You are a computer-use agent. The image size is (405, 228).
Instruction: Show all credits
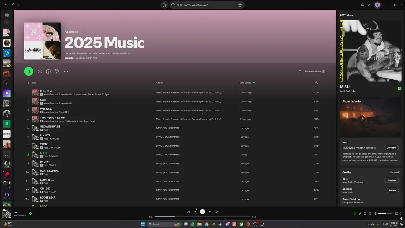[394, 172]
